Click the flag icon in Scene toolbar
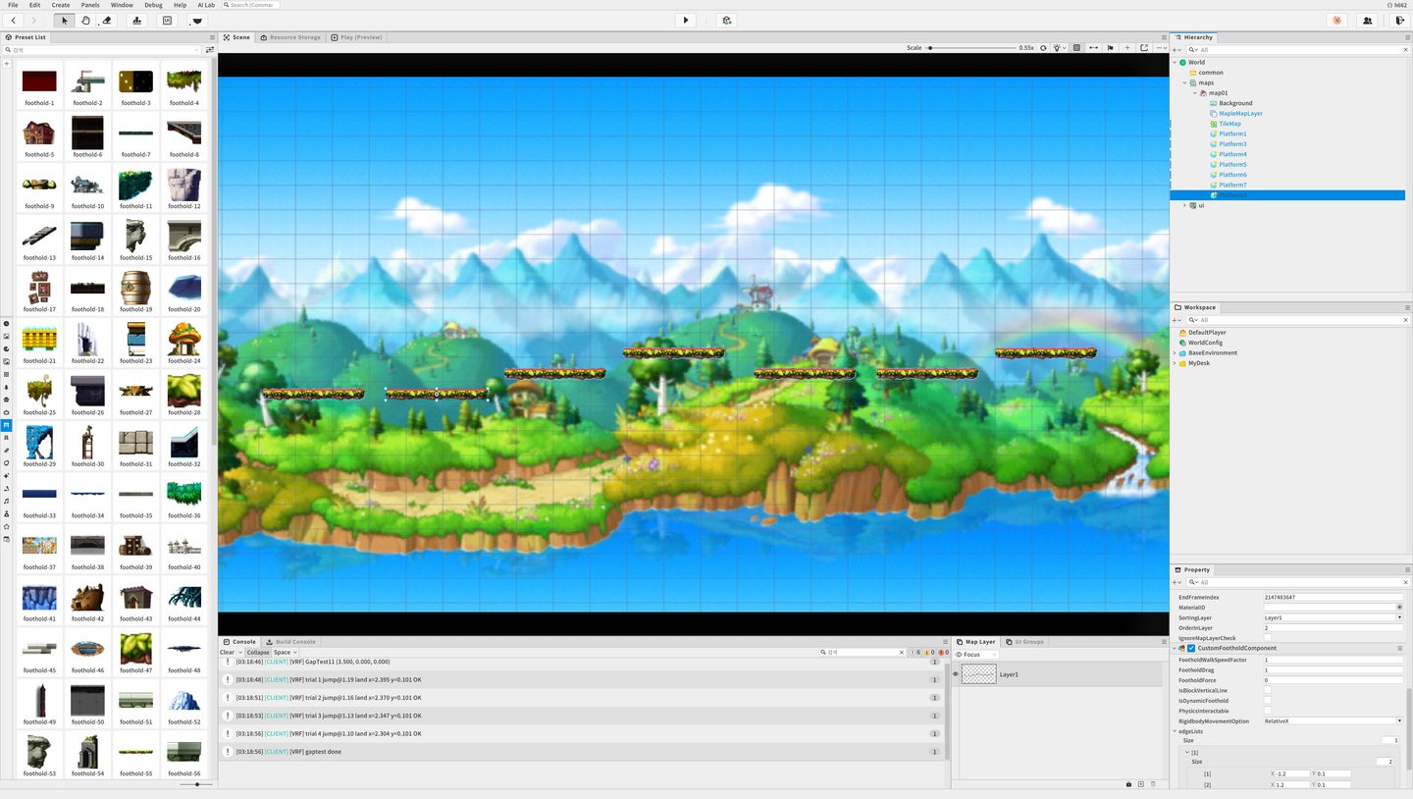This screenshot has height=799, width=1413. (x=1110, y=47)
